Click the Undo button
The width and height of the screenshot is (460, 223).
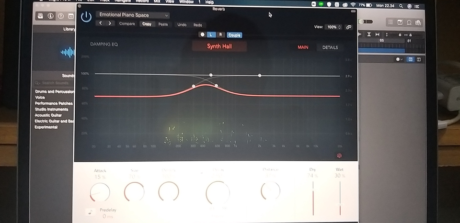pyautogui.click(x=182, y=24)
